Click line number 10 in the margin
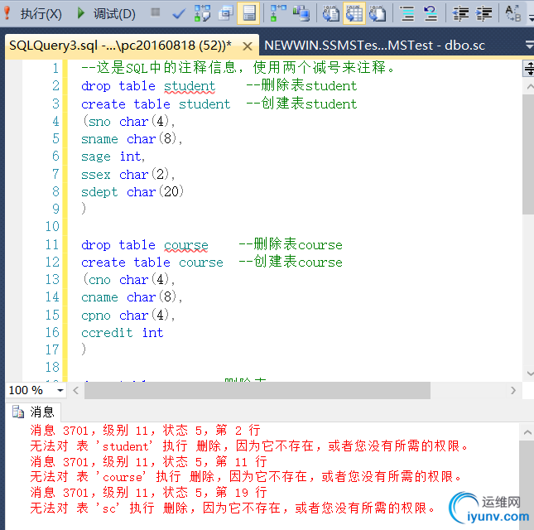Image resolution: width=534 pixels, height=530 pixels. (x=52, y=227)
